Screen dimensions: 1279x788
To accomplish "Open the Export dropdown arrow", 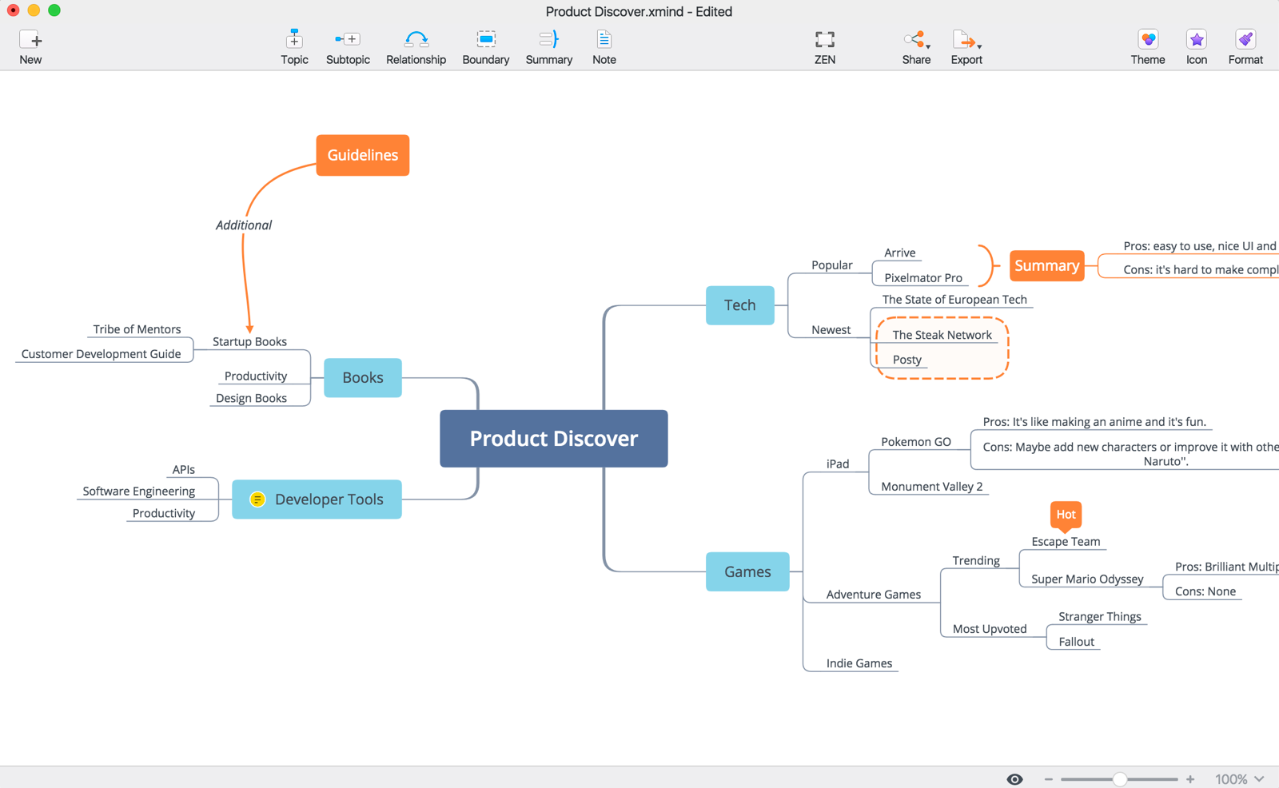I will [979, 46].
